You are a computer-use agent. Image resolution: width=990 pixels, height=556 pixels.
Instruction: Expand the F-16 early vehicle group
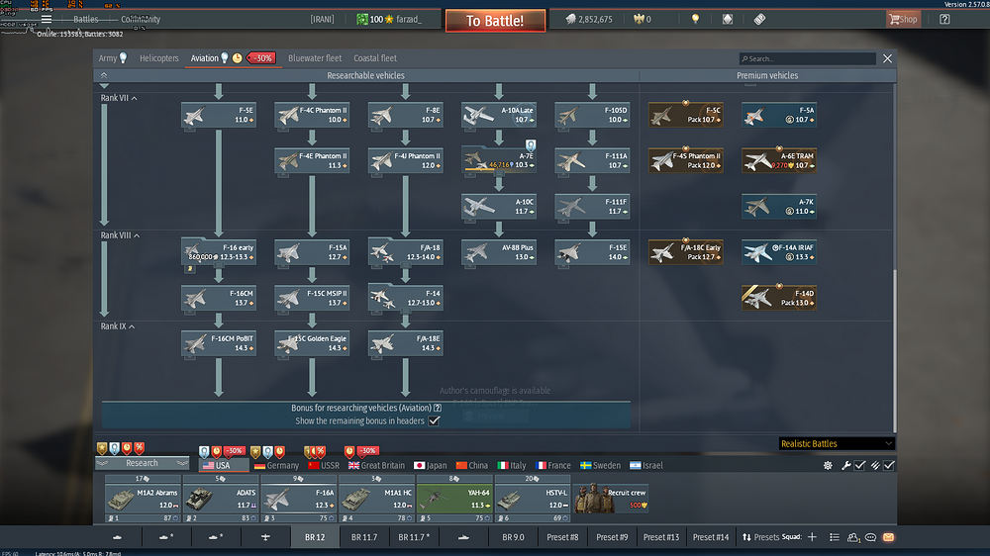(x=219, y=252)
